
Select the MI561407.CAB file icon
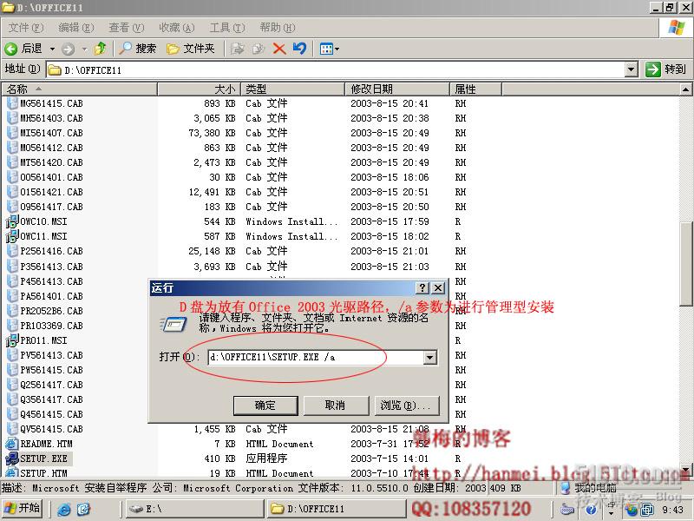(x=12, y=133)
